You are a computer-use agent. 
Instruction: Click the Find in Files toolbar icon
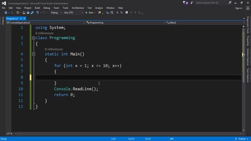point(100,13)
